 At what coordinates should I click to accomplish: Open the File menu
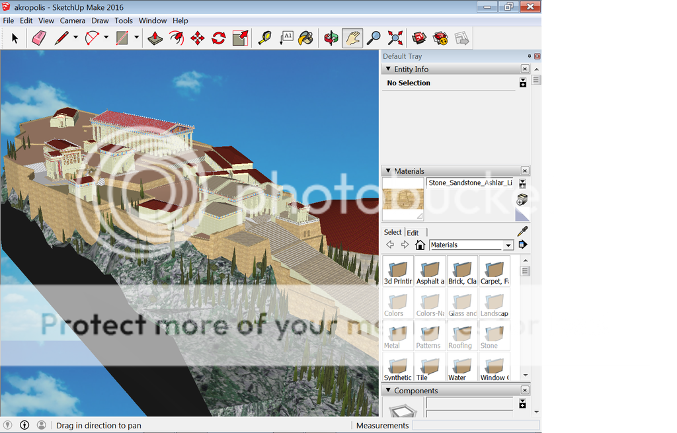tap(8, 20)
